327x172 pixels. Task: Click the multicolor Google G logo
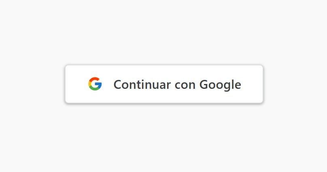tap(95, 84)
